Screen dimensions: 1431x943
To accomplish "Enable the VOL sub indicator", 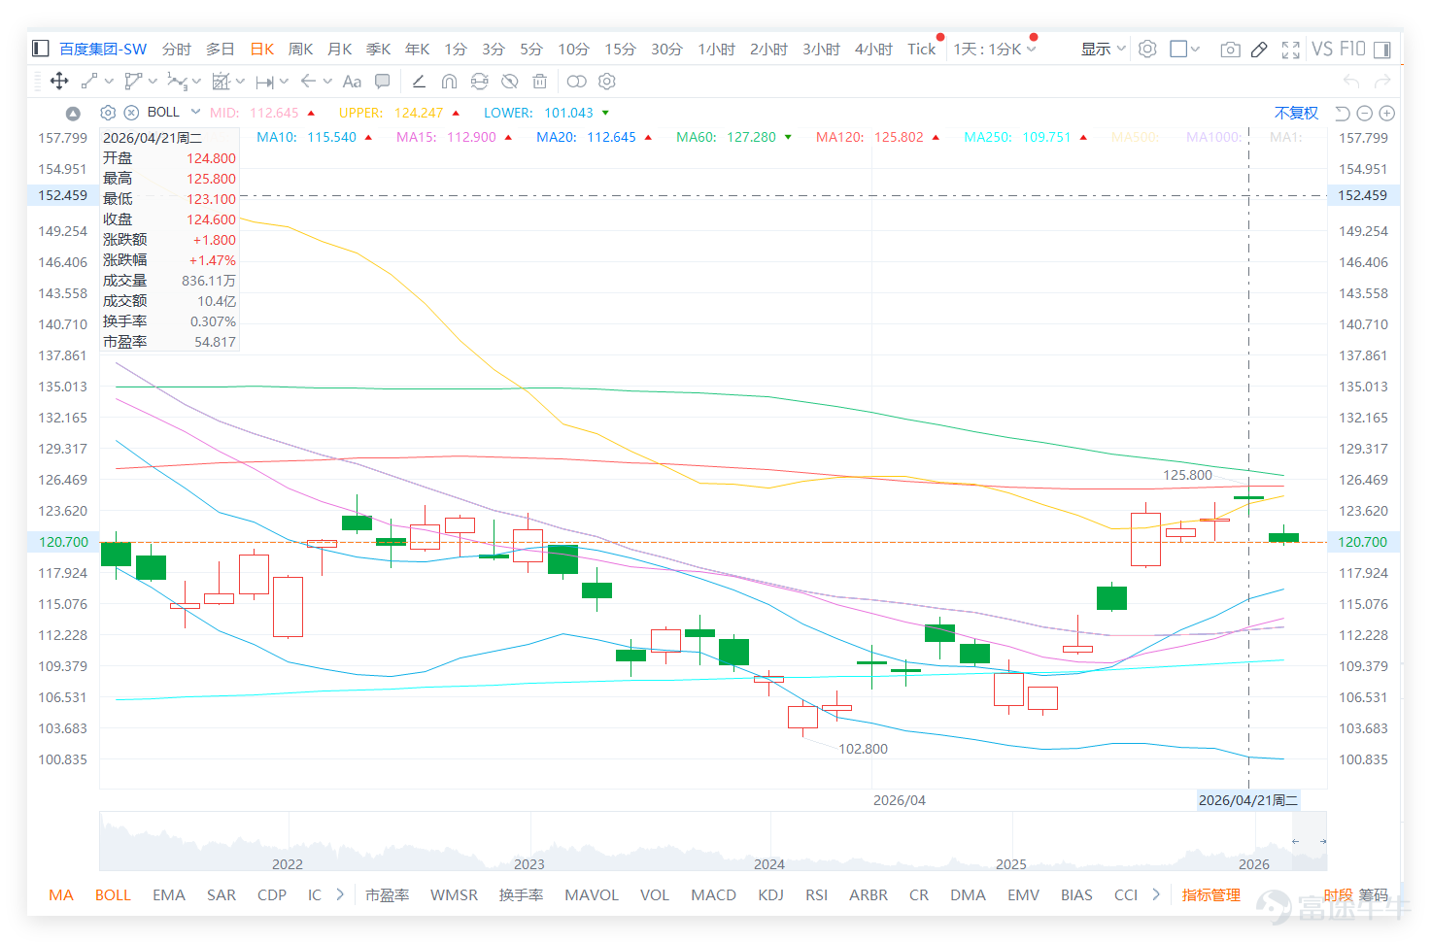I will coord(655,894).
